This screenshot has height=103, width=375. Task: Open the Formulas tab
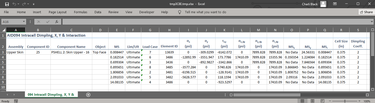coord(80,12)
